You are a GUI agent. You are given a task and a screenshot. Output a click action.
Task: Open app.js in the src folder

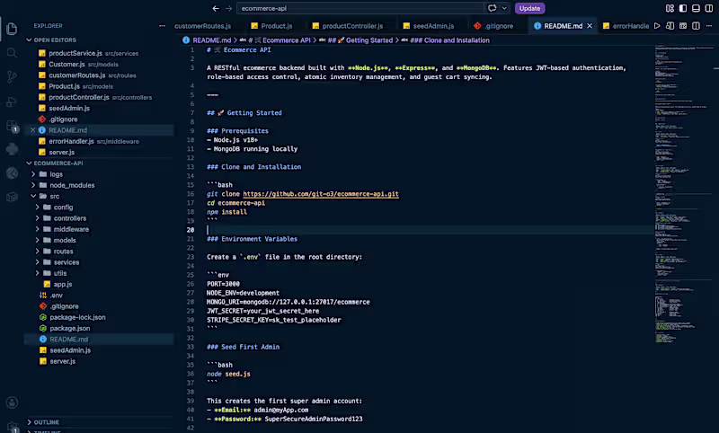coord(63,284)
